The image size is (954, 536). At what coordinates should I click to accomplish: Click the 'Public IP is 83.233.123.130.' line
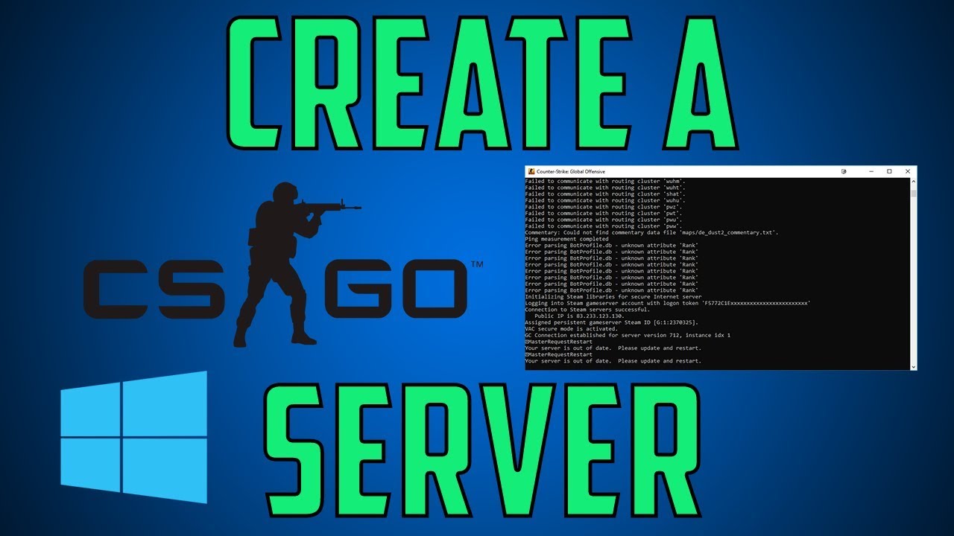tap(579, 316)
